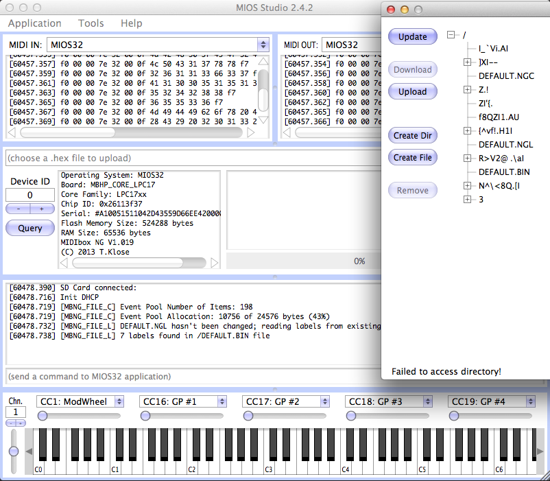Image resolution: width=550 pixels, height=481 pixels.
Task: Expand the R>V2@ folder node
Action: tap(467, 158)
